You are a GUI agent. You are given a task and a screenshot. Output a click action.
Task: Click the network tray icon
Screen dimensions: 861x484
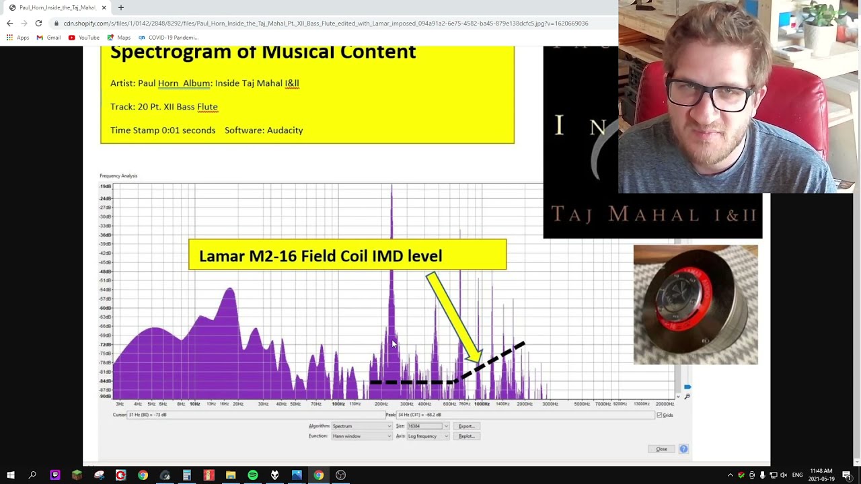coord(773,475)
